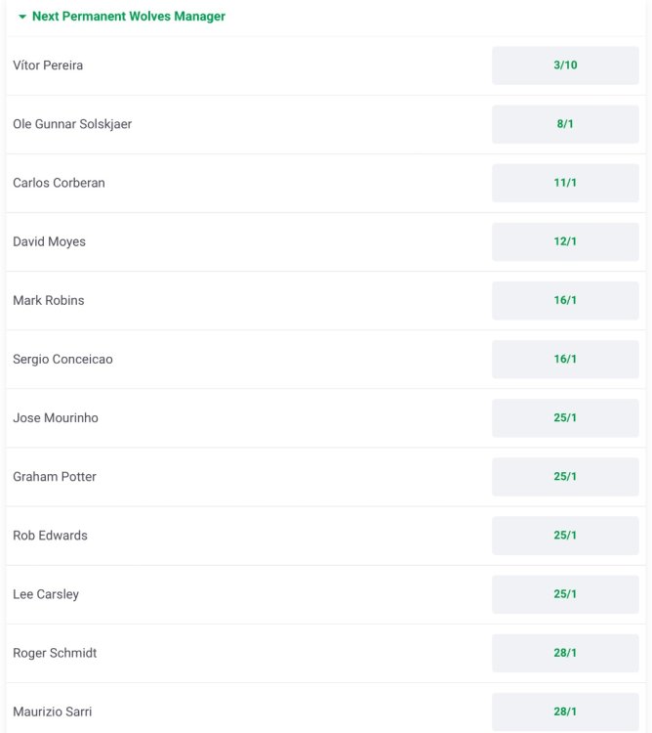Bet on Roger Schmidt at 28/1
Viewport: 652px width, 733px height.
point(565,652)
